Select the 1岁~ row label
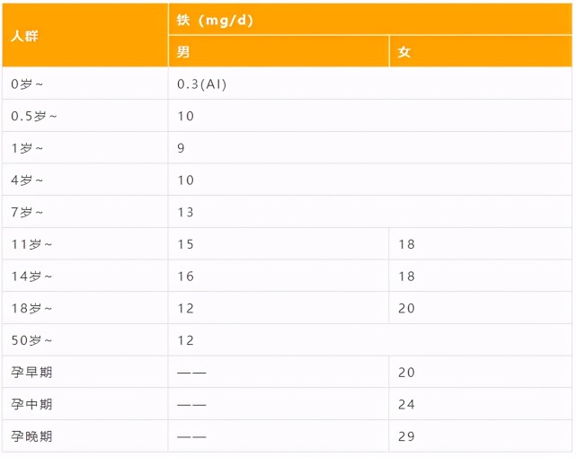 [27, 148]
